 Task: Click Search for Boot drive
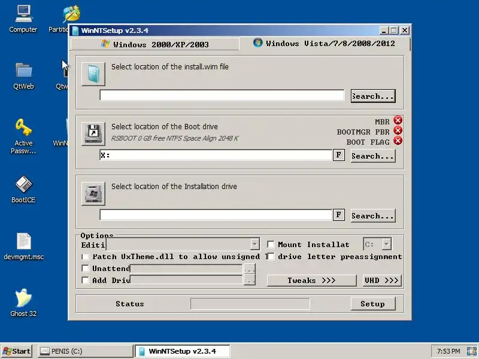coord(373,156)
